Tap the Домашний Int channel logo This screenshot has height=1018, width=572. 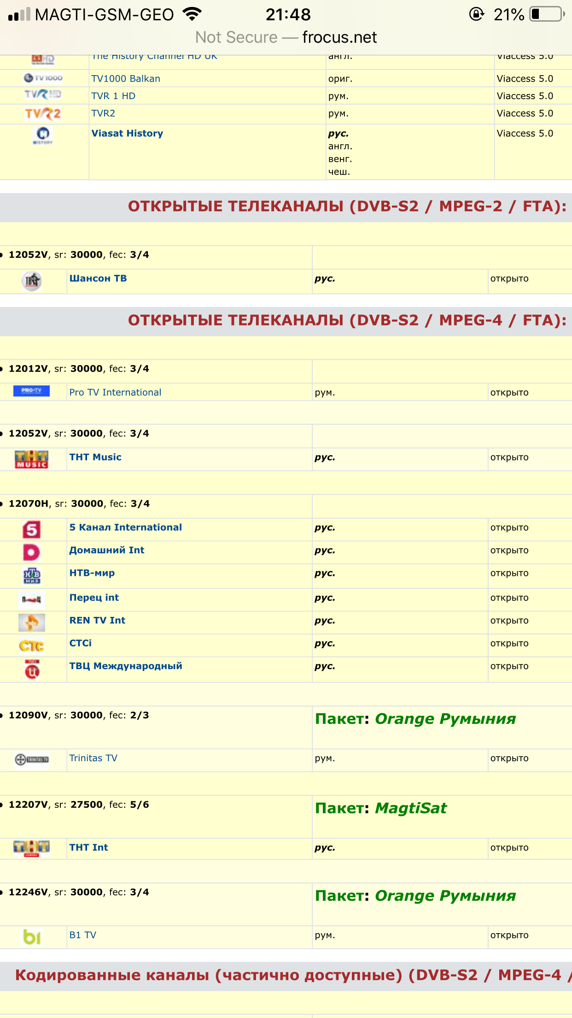32,552
